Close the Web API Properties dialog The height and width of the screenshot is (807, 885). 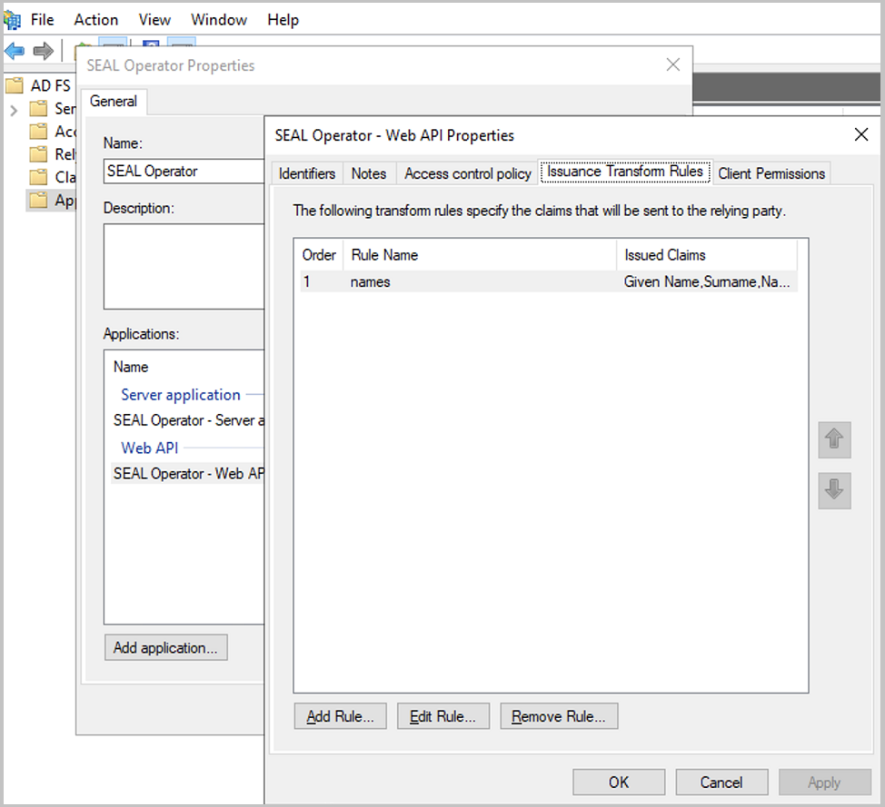point(860,135)
